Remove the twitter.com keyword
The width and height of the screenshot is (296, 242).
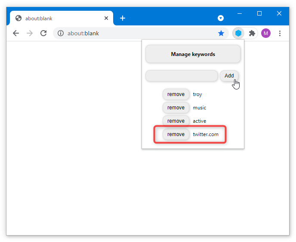(x=176, y=134)
